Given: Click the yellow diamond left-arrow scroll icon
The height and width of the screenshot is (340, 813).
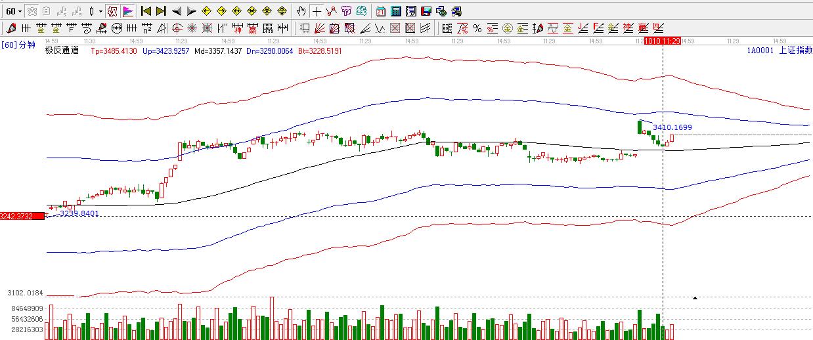Looking at the screenshot, I should pyautogui.click(x=206, y=11).
